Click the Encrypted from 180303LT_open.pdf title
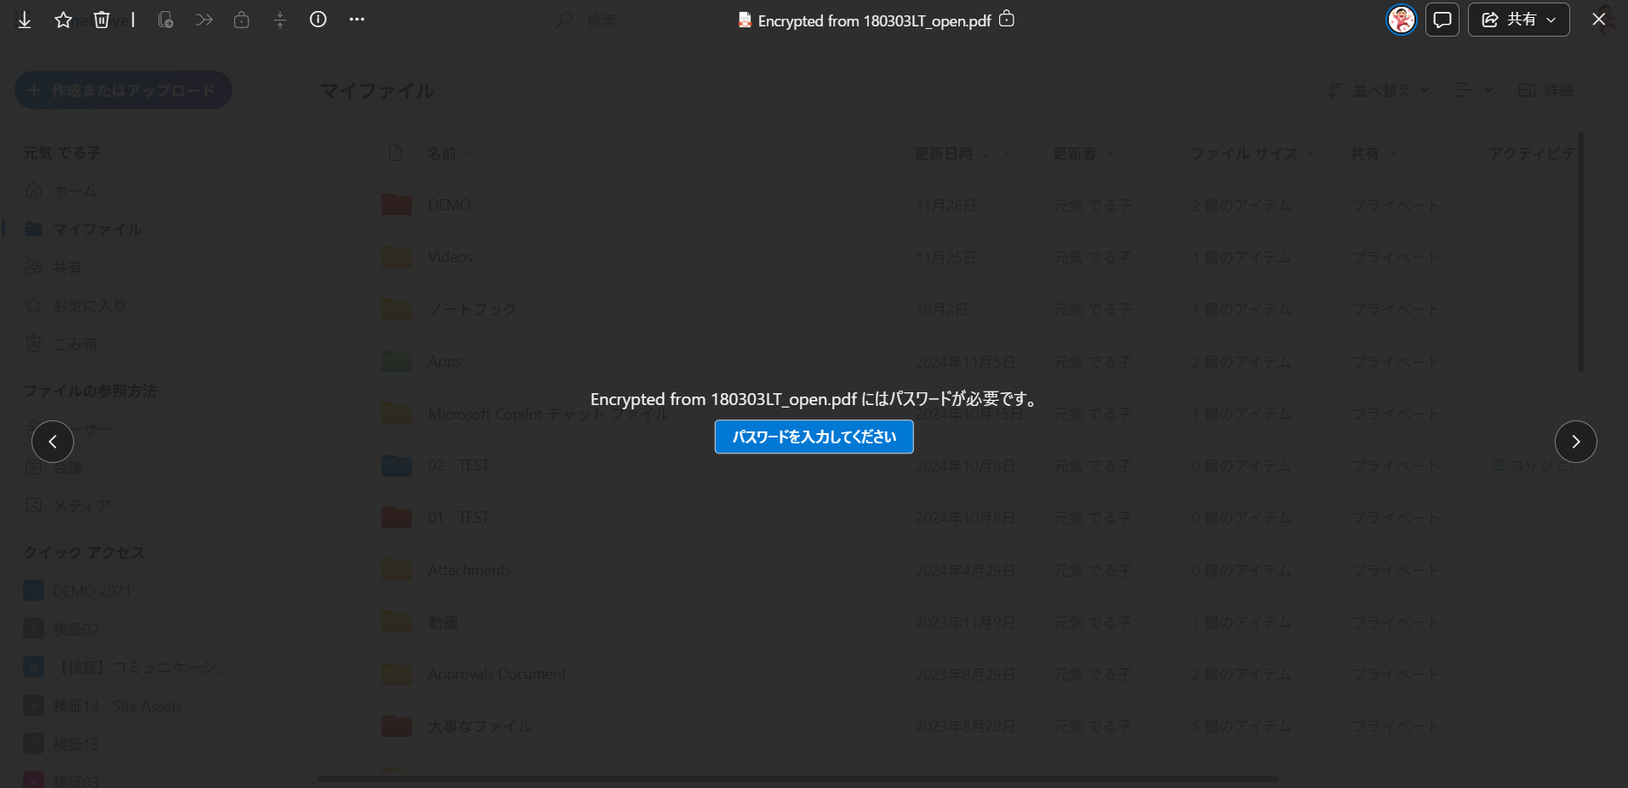This screenshot has height=788, width=1628. tap(874, 20)
